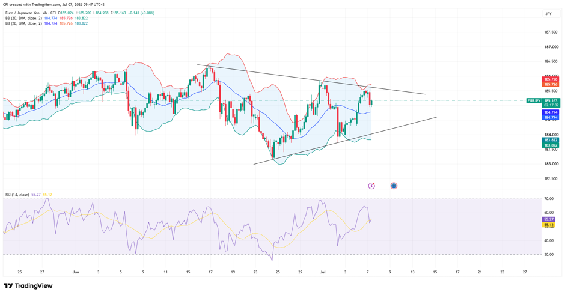Click the TradingView logo
Screen dimensions: 565x295
pos(28,286)
